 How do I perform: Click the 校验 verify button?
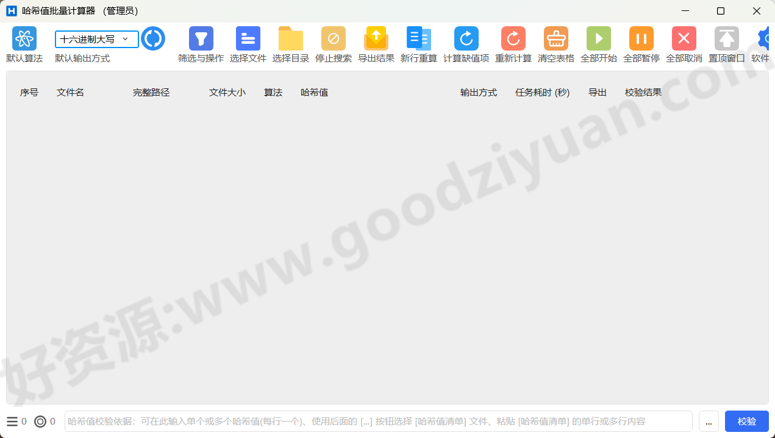746,421
